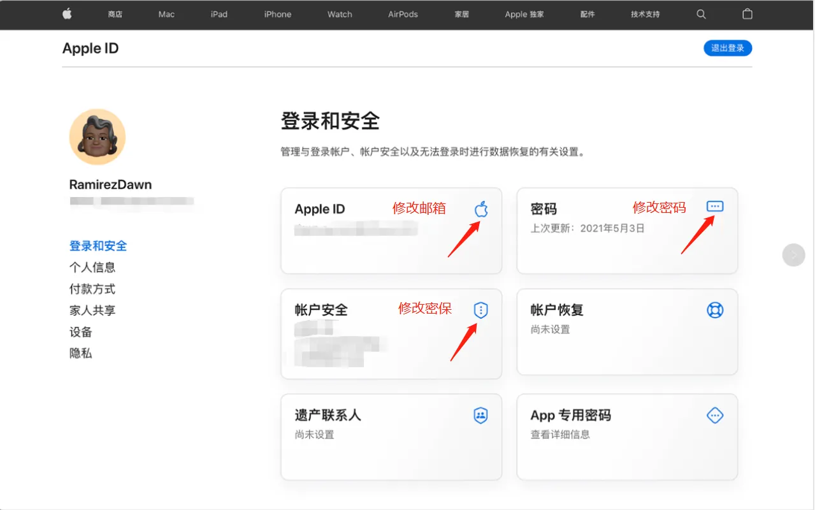Click the legacy contact icon in 遗产联系人 card
The image size is (815, 510).
pyautogui.click(x=480, y=416)
